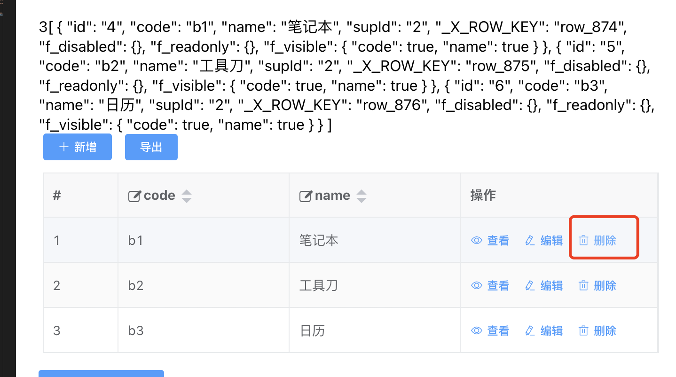Click the 导出 export button
The image size is (676, 377).
[x=151, y=147]
